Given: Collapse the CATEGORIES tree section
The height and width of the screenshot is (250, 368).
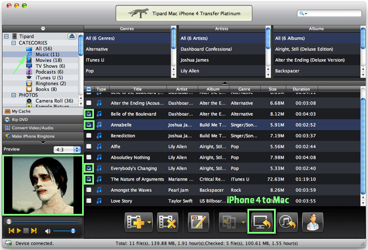Looking at the screenshot, I should 14,43.
